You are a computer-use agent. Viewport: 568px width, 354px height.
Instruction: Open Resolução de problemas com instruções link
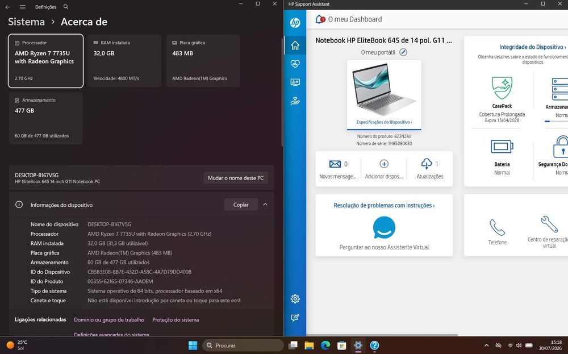(x=384, y=206)
